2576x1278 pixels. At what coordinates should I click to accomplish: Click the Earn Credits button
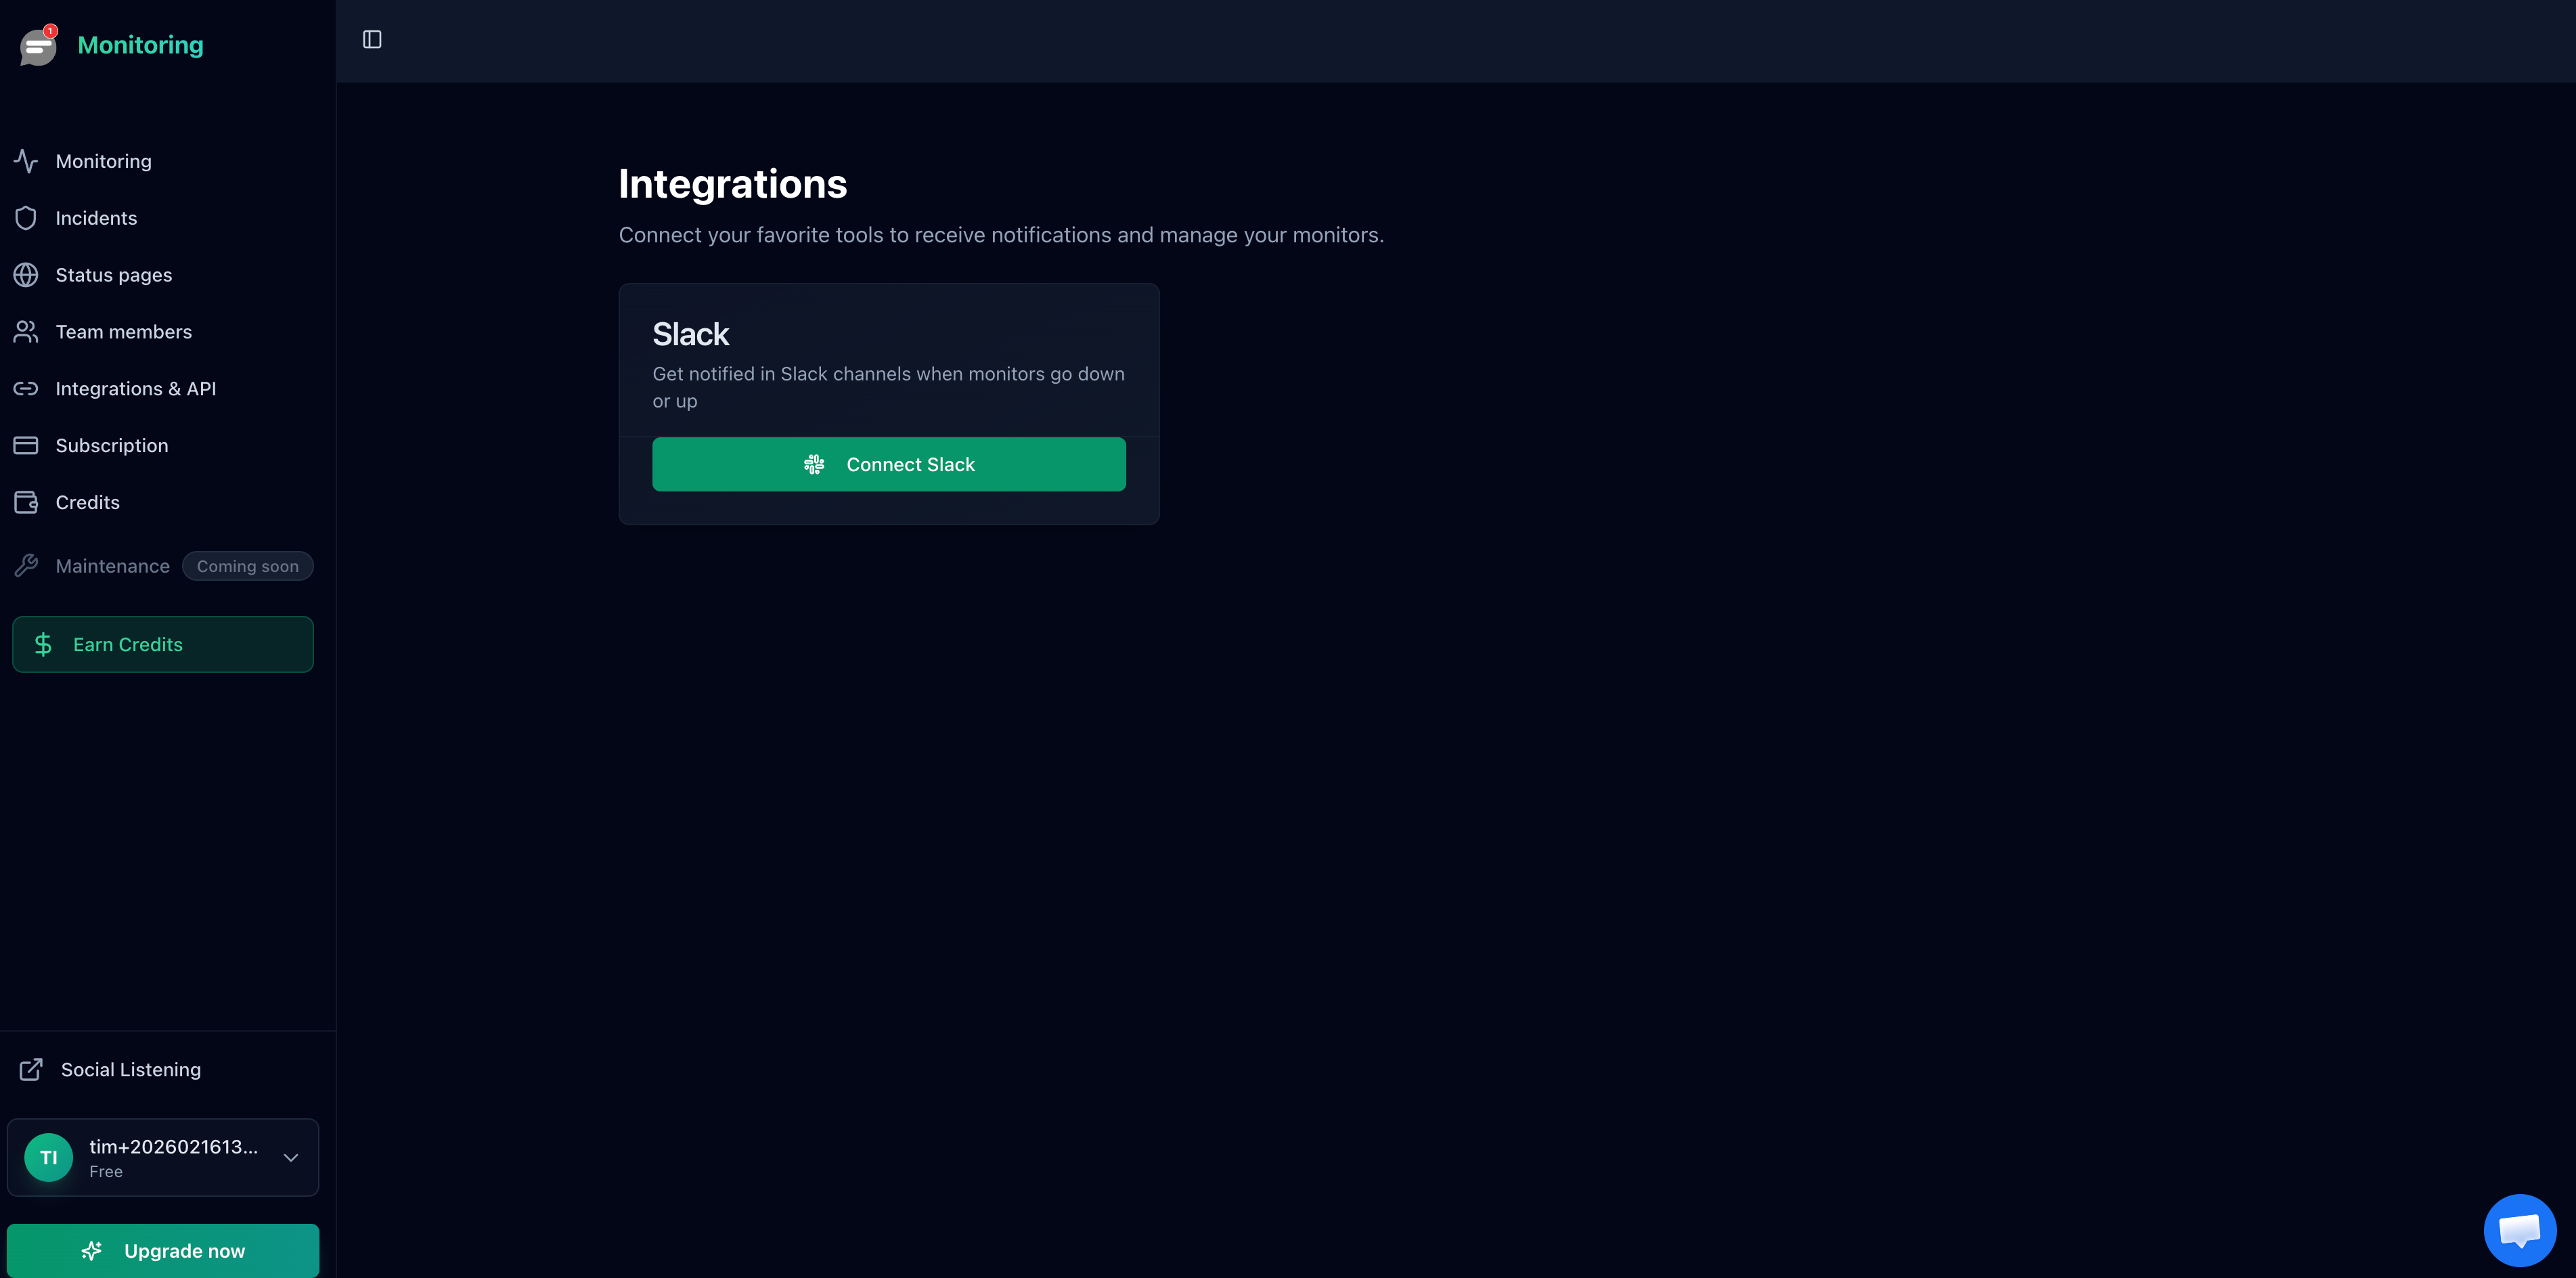(163, 645)
